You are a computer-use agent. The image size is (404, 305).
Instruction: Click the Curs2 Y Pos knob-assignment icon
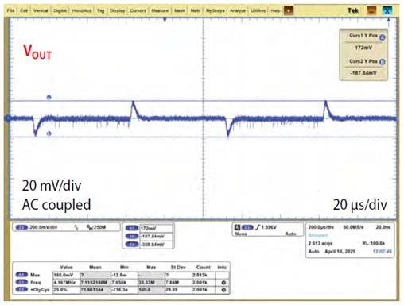[382, 62]
